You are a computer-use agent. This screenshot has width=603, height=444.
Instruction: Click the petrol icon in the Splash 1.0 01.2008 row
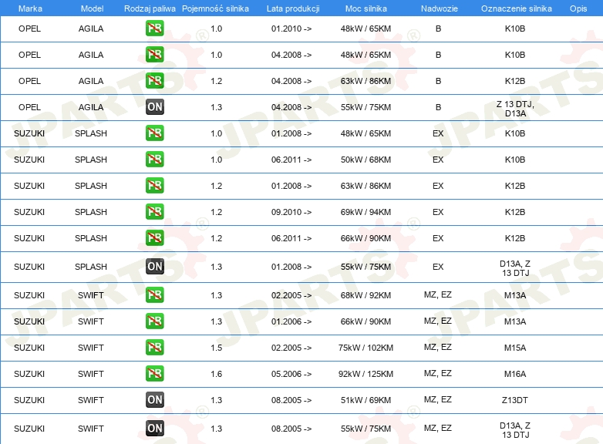[x=154, y=133]
